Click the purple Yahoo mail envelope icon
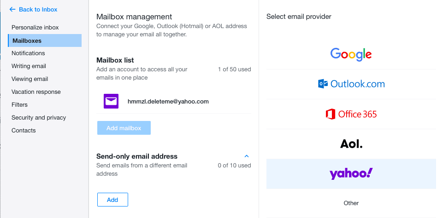Viewport: 443px width, 218px height. [x=111, y=101]
